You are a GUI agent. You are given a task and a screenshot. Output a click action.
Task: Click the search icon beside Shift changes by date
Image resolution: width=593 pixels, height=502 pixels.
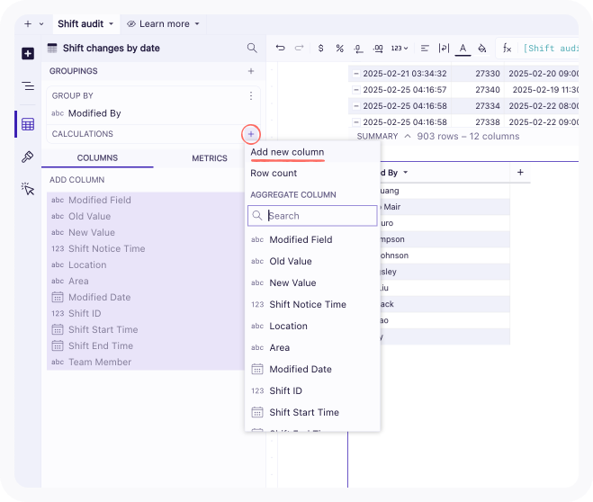click(252, 48)
